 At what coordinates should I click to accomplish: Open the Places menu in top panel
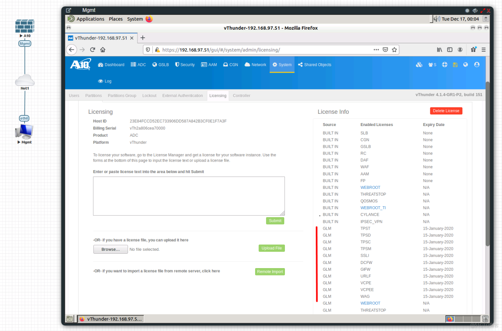[116, 19]
